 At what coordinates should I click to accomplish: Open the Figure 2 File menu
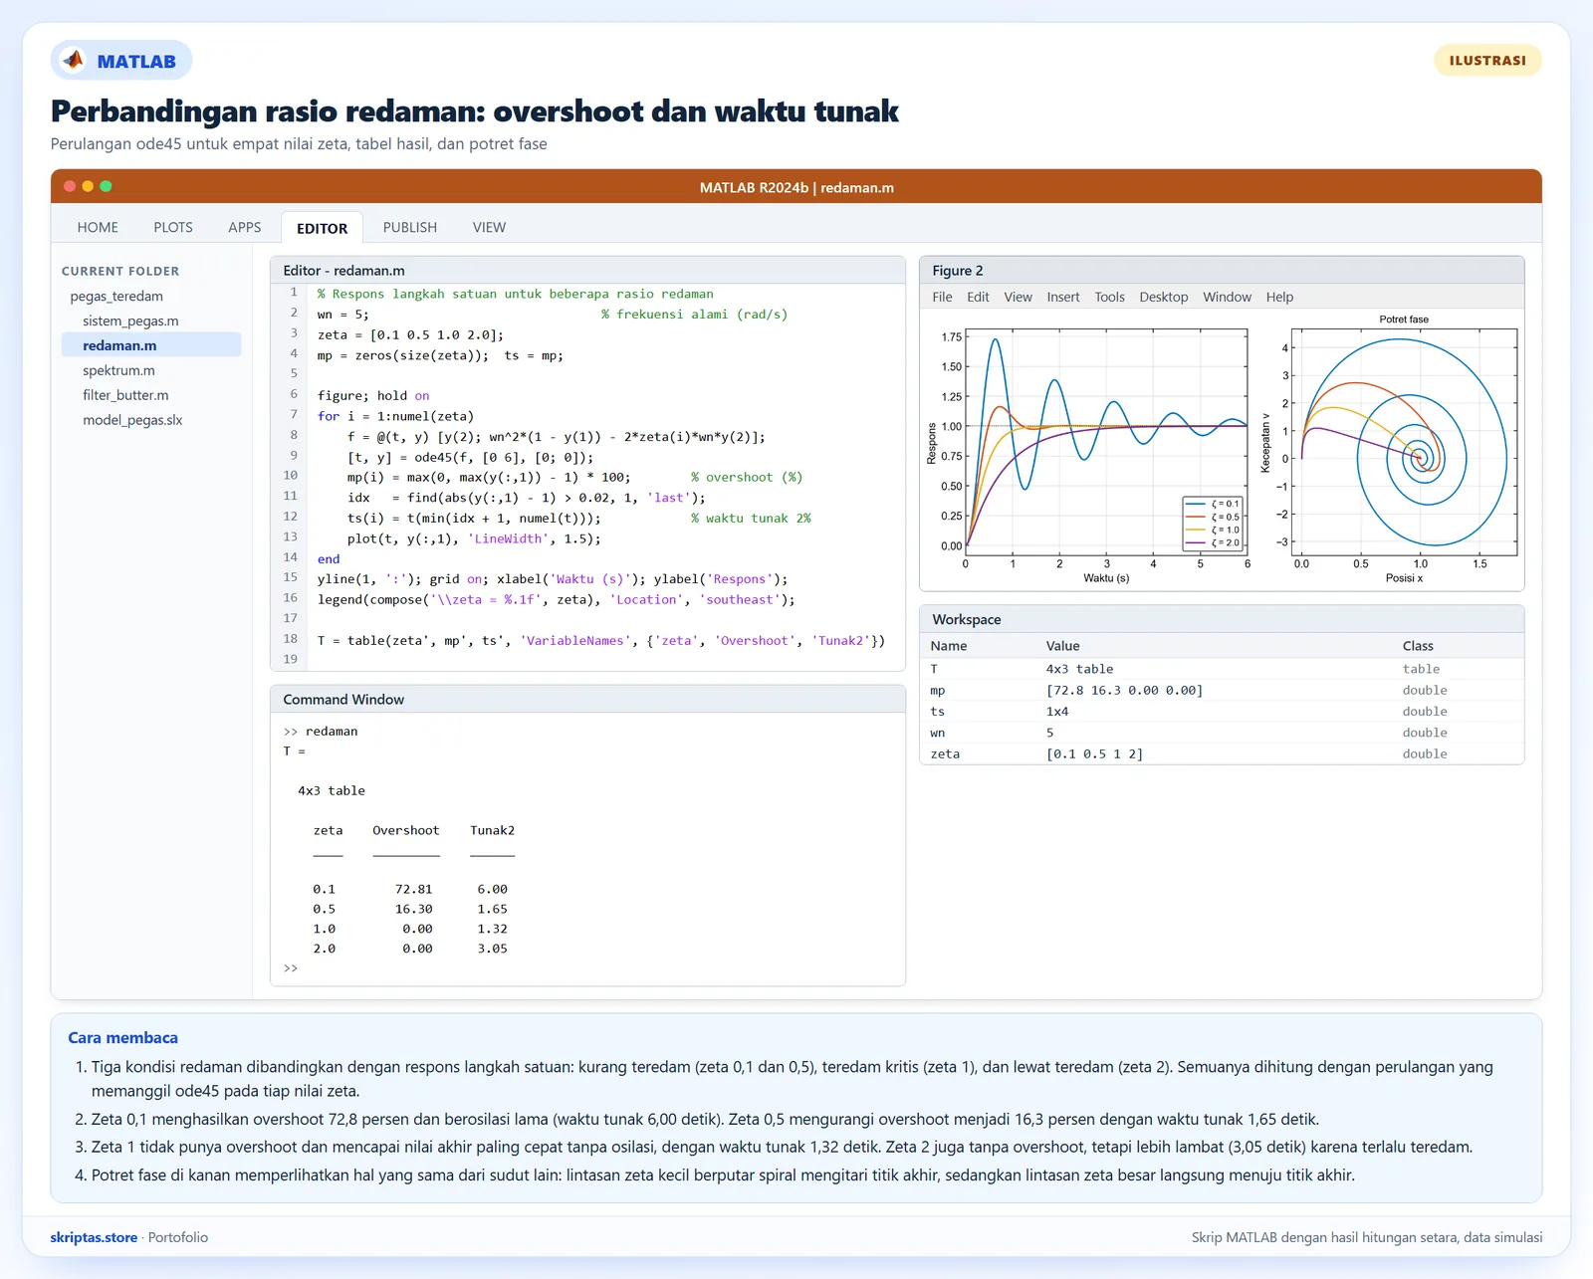[942, 297]
